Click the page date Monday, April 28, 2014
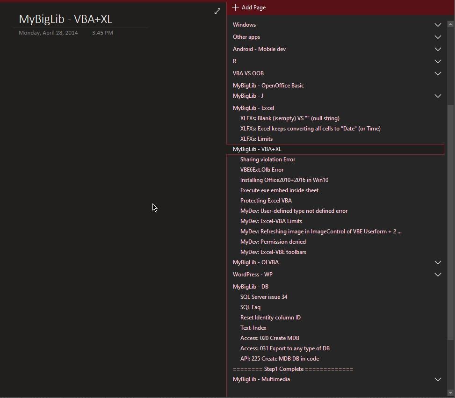 coord(48,33)
